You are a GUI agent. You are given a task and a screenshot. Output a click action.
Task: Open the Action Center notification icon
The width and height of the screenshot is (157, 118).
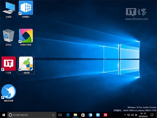pos(152,115)
